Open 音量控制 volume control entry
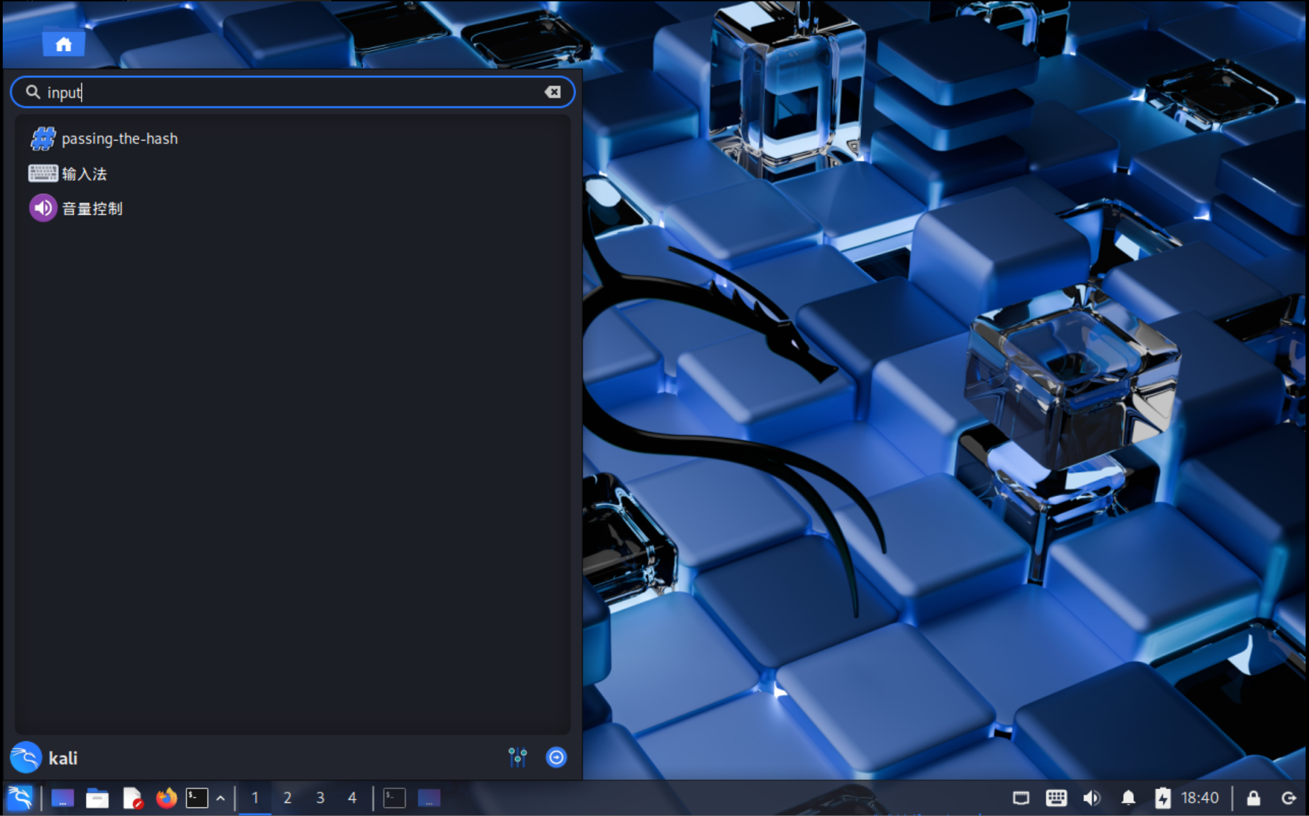This screenshot has width=1309, height=816. (x=92, y=208)
